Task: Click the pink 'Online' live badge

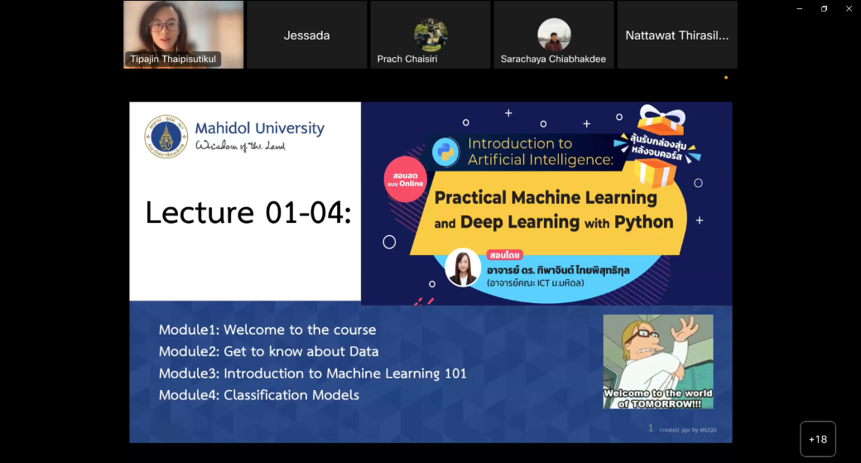Action: coord(405,179)
